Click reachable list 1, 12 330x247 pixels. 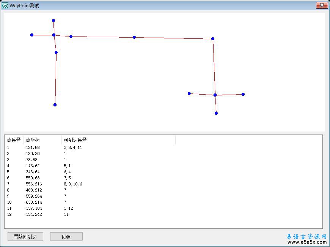pyautogui.click(x=68, y=208)
